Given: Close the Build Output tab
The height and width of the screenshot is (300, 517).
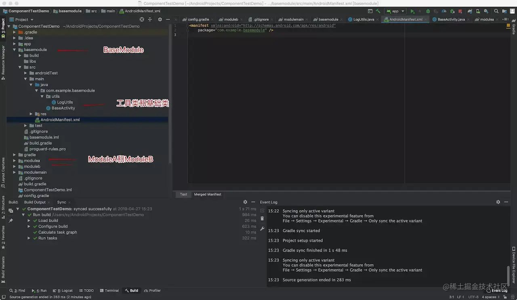Looking at the screenshot, I should pos(49,202).
